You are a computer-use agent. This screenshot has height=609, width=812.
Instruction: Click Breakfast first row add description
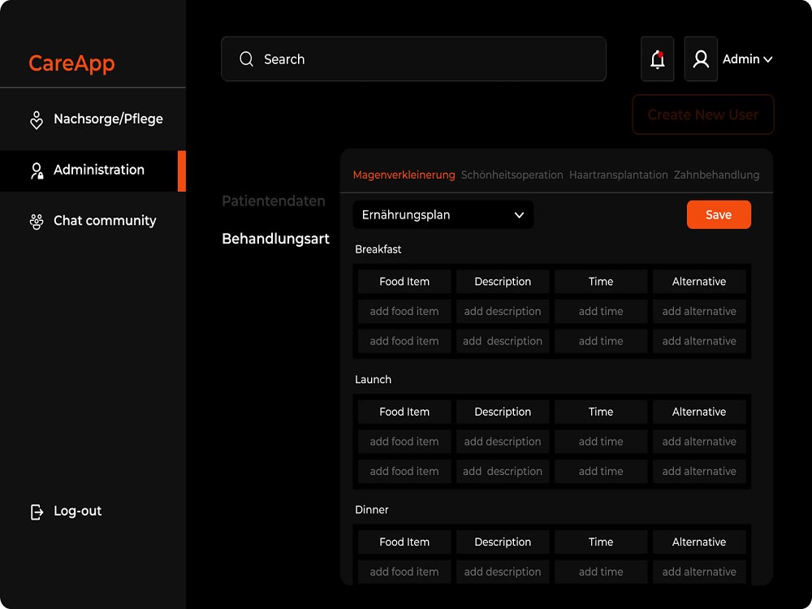pyautogui.click(x=503, y=311)
